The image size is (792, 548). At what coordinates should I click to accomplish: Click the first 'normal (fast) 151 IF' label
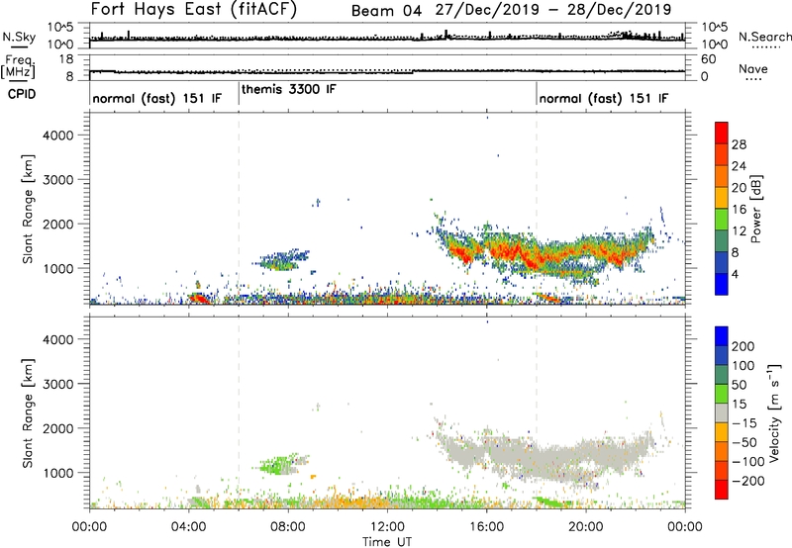157,98
